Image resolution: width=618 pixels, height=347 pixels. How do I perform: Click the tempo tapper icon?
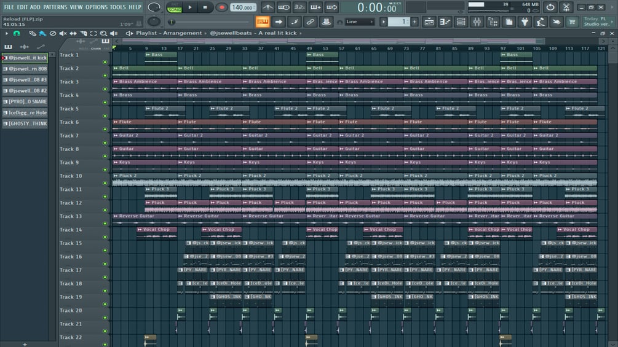pyautogui.click(x=541, y=21)
